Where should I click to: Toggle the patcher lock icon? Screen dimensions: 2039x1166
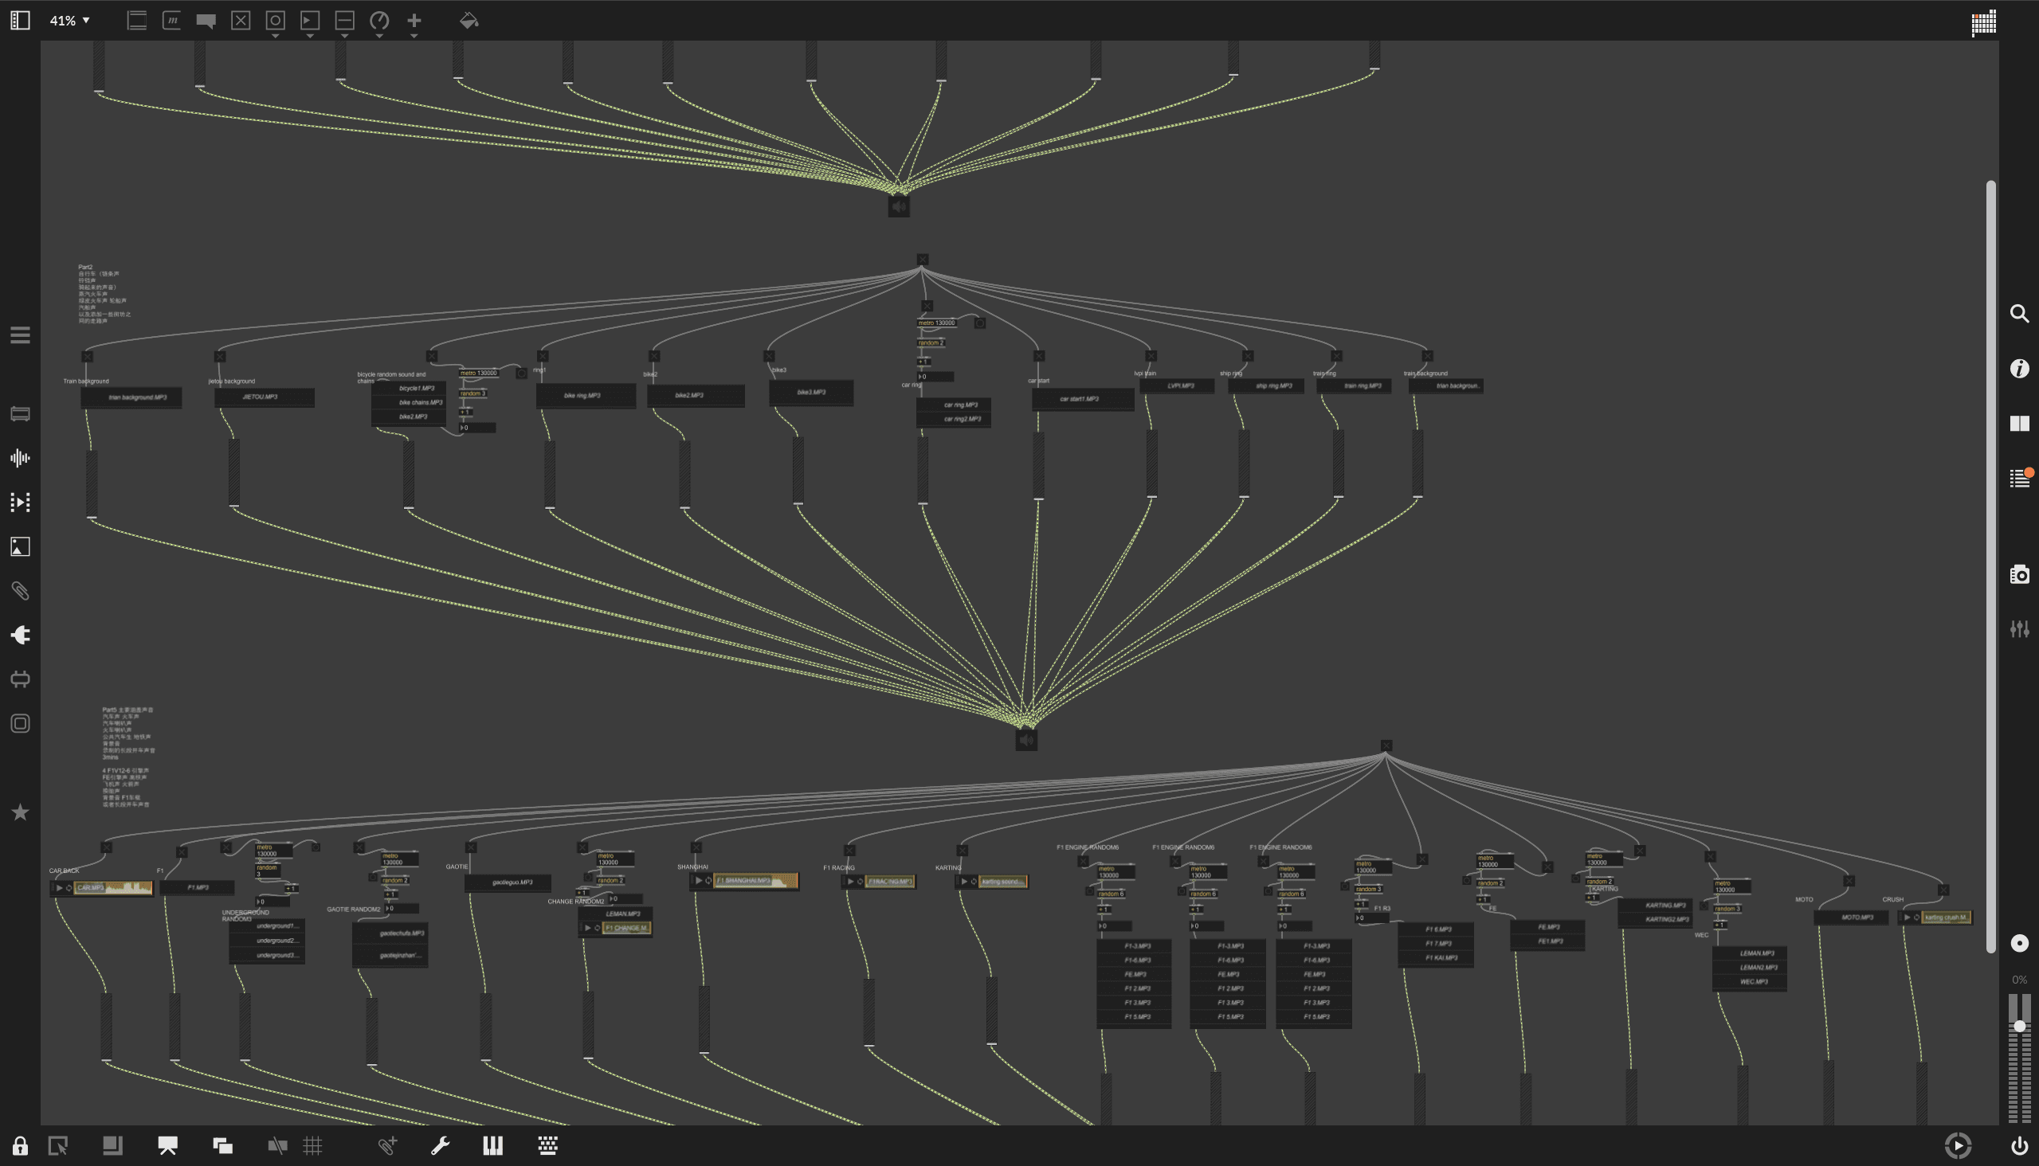[x=20, y=1146]
